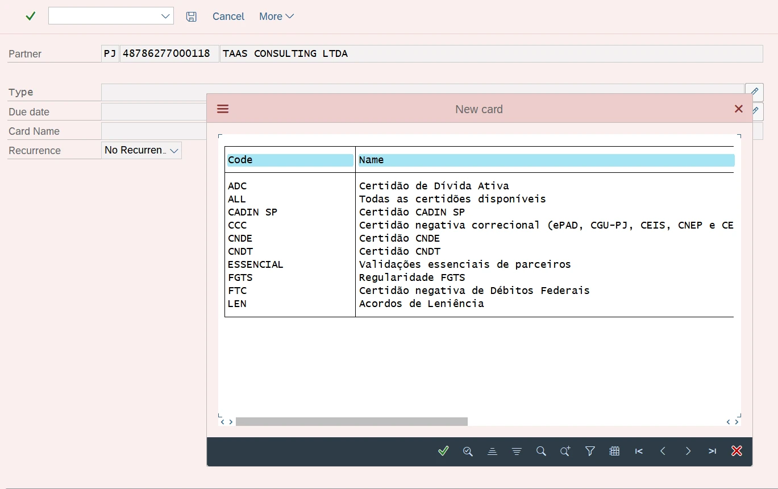Click the Find Next icon in footer
The height and width of the screenshot is (489, 778).
click(565, 451)
